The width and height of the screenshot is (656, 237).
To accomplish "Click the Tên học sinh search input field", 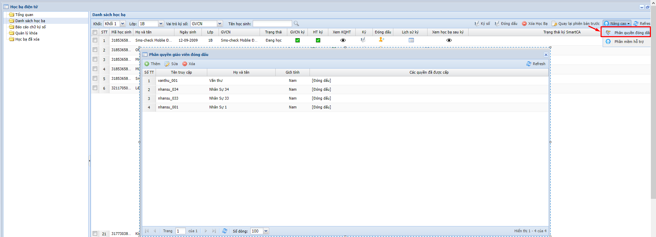I will click(272, 24).
